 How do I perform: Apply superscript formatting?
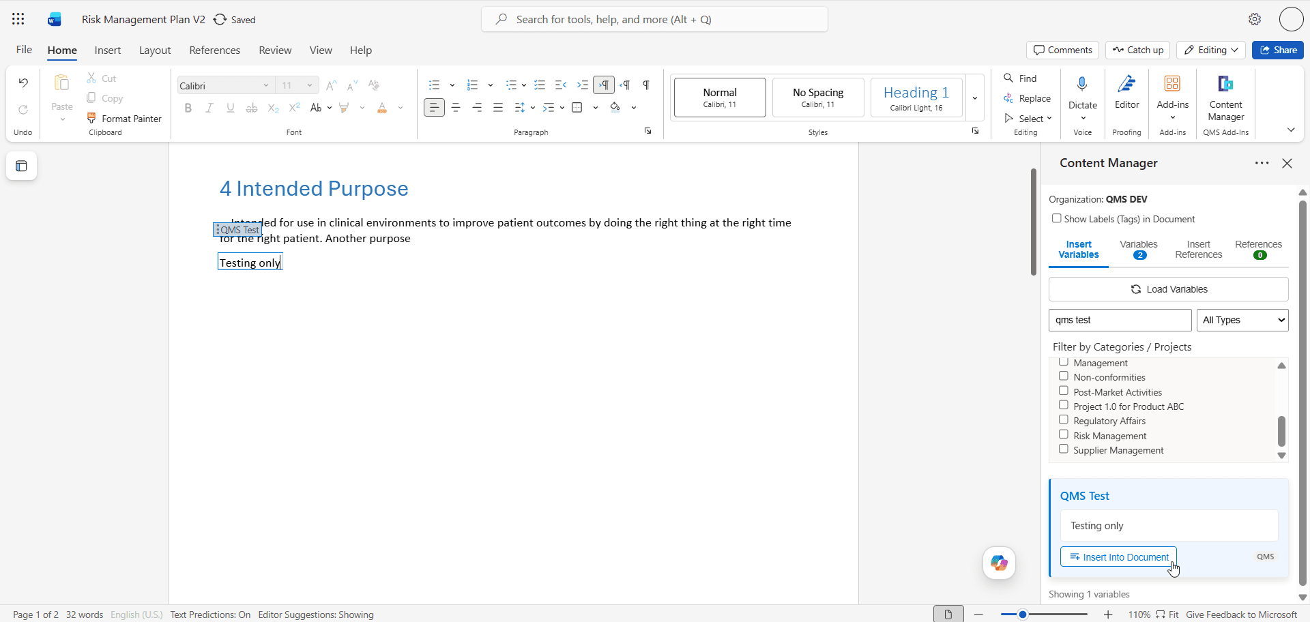(x=294, y=108)
